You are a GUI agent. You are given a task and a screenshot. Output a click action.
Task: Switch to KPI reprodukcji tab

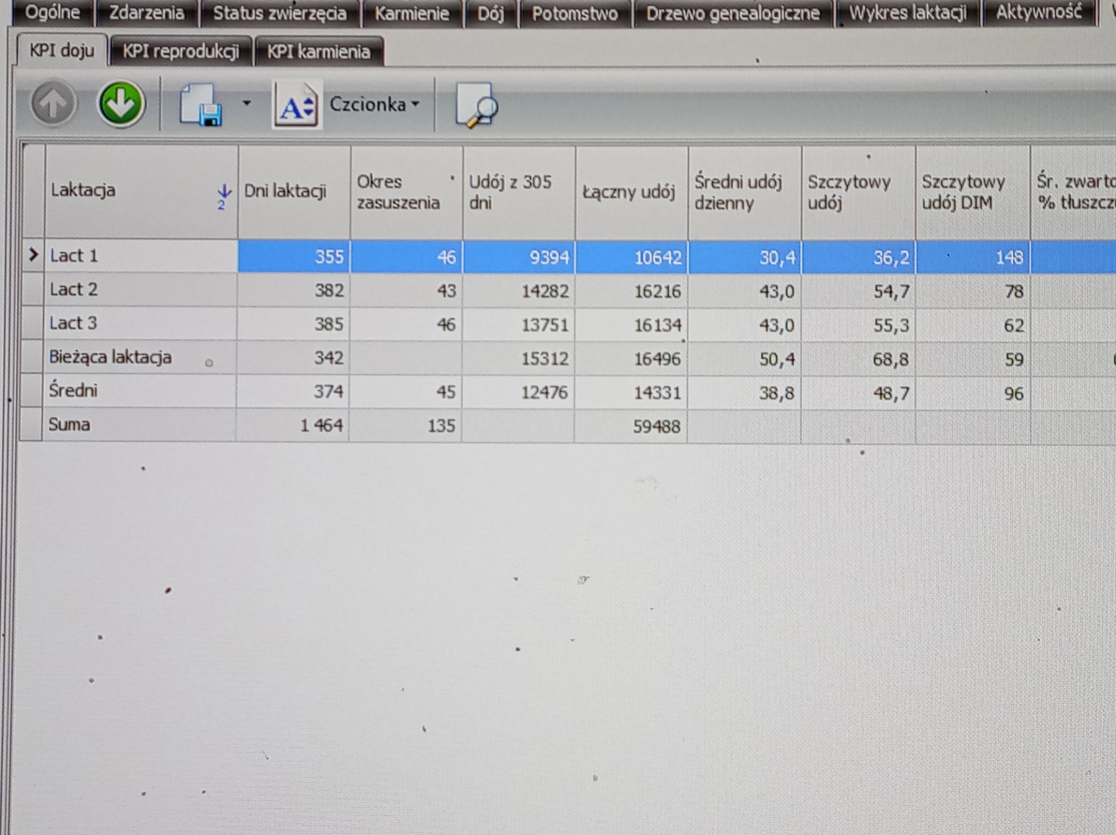[180, 52]
